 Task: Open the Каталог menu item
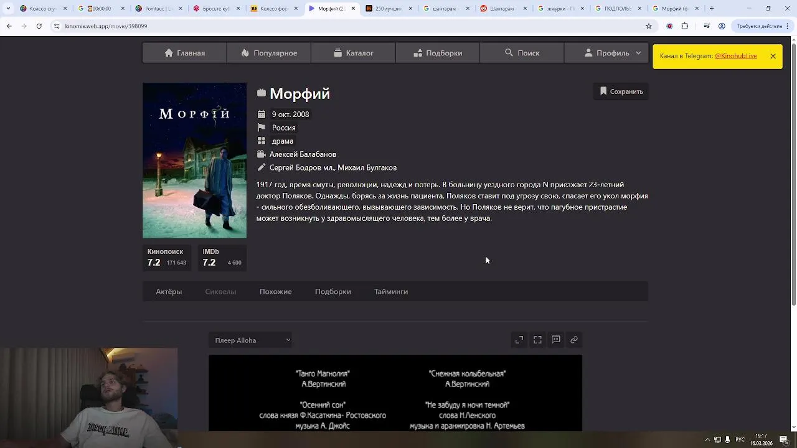(x=353, y=53)
